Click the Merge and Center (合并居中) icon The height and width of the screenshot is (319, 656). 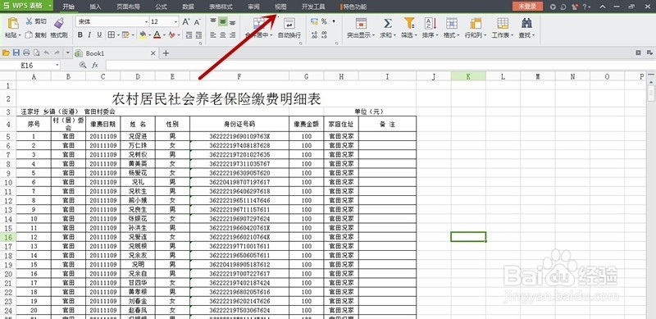click(x=259, y=23)
